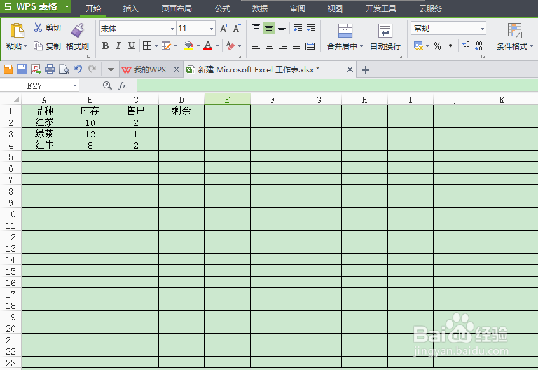538x370 pixels.
Task: Switch to the 审阅 ribbon tab
Action: 298,8
